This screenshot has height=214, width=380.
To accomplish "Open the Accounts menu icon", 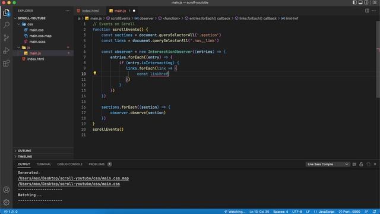I will [x=7, y=190].
